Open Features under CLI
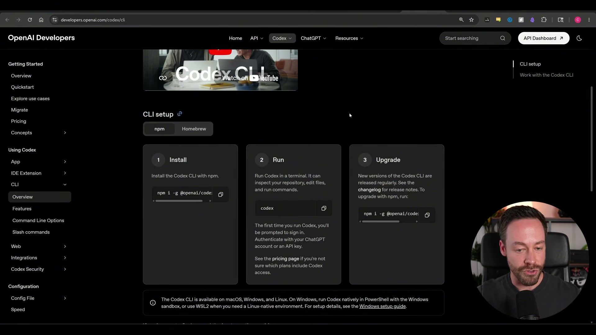Screen dimensions: 596x335 pyautogui.click(x=22, y=209)
